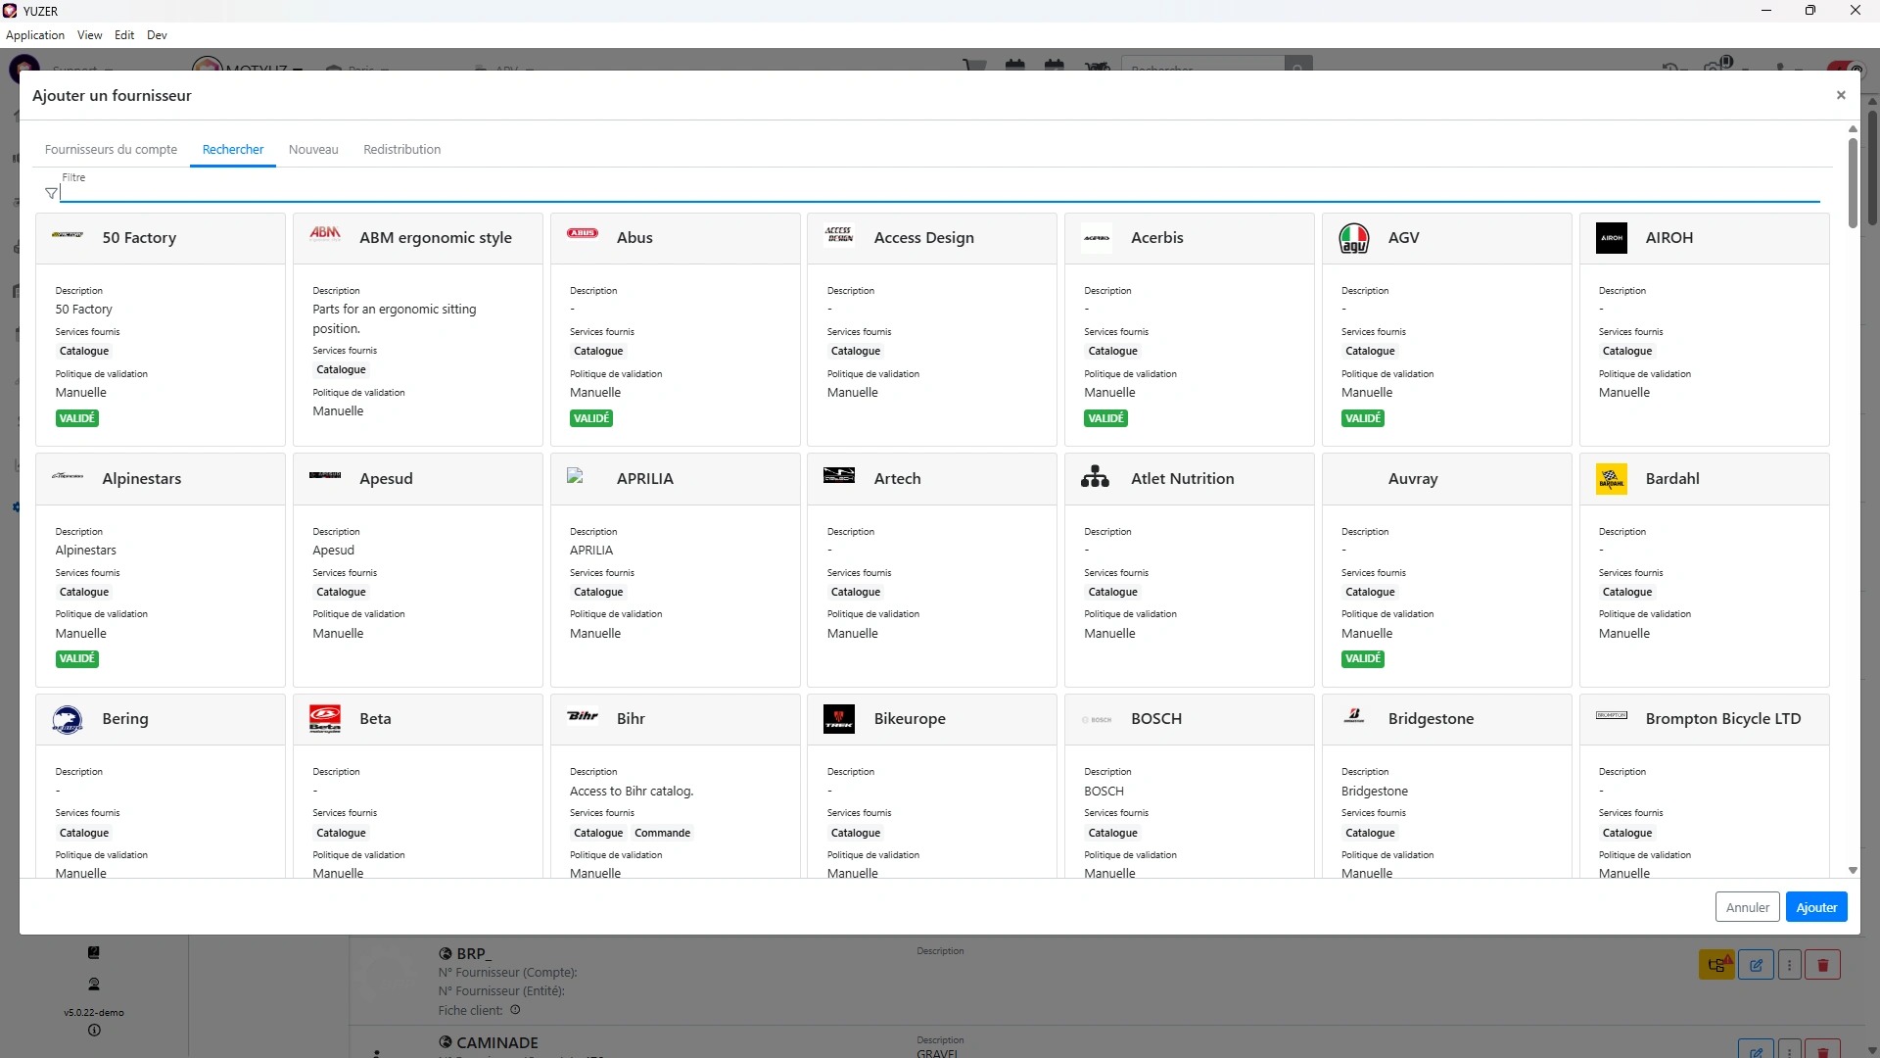Click in the Filtre input field

coord(940,192)
